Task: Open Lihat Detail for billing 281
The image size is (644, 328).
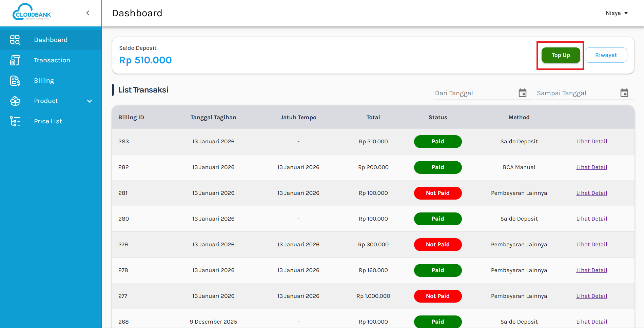Action: (x=591, y=193)
